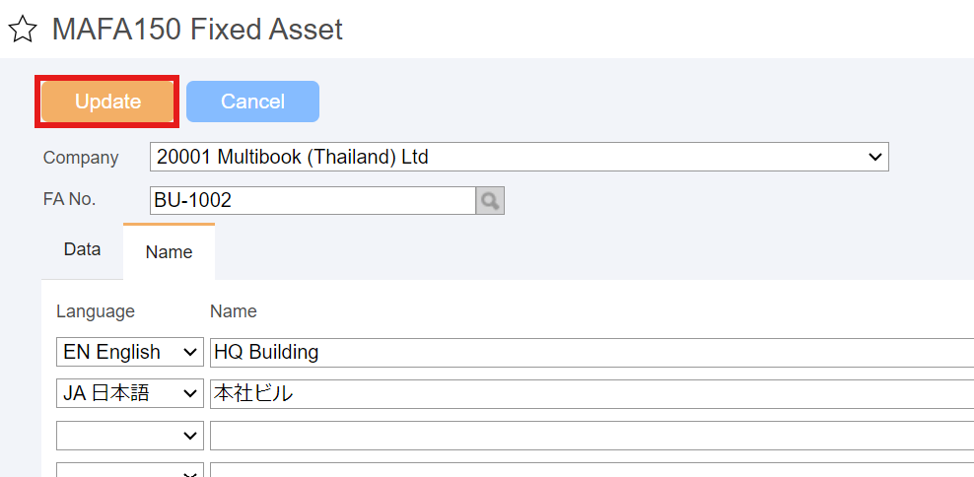
Task: Select the Name tab
Action: 169,252
